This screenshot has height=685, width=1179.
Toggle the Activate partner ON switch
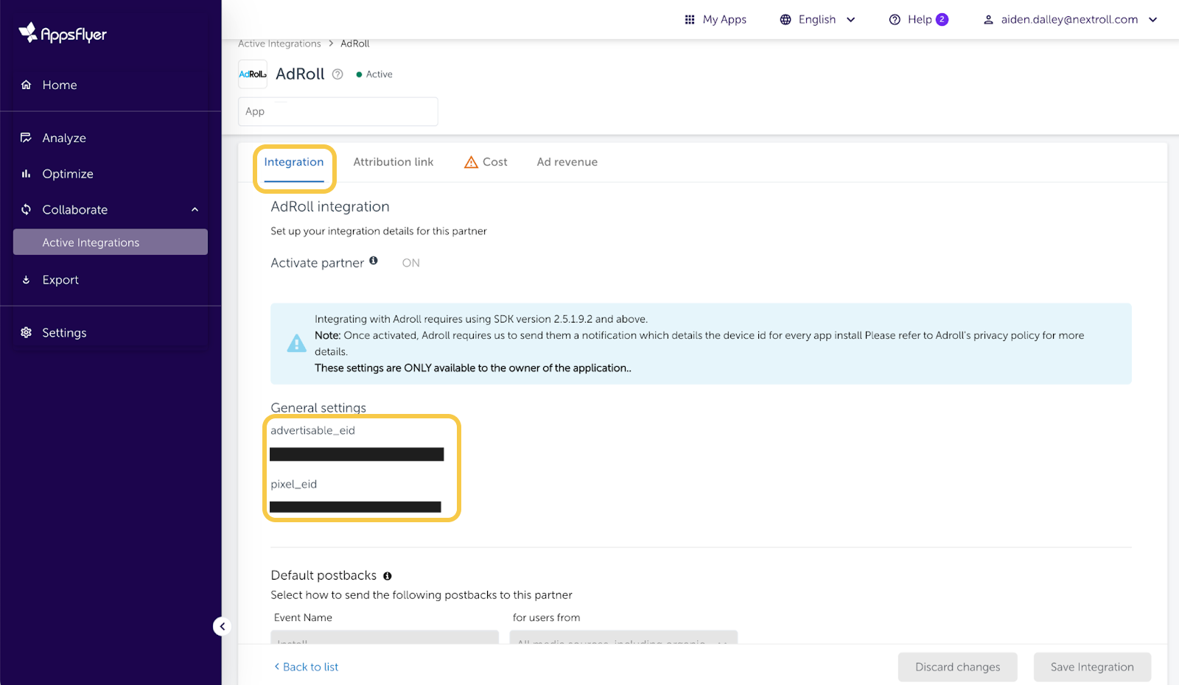(x=411, y=263)
